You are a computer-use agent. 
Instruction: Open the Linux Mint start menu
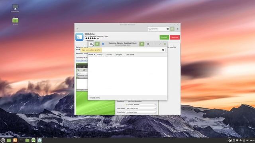click(x=3, y=140)
